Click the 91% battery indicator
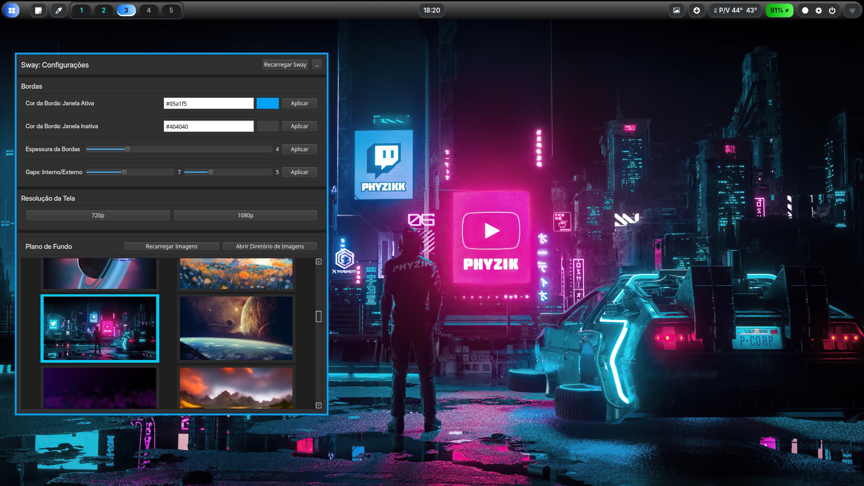The image size is (864, 486). 779,10
